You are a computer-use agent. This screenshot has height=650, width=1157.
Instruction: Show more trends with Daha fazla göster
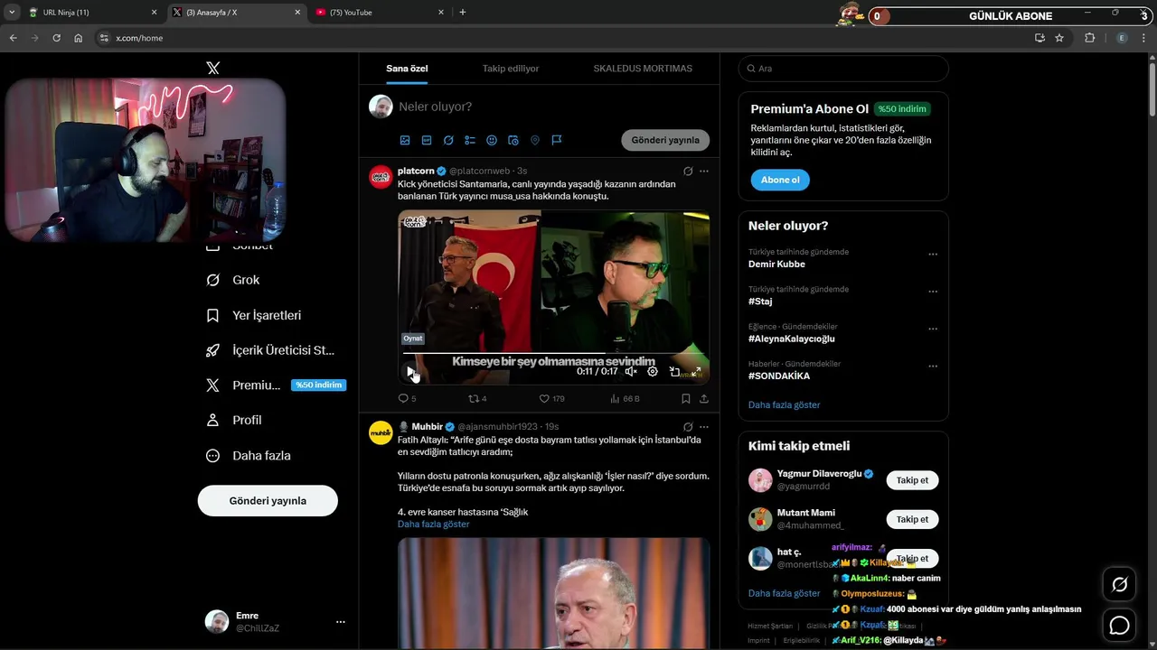pos(784,404)
